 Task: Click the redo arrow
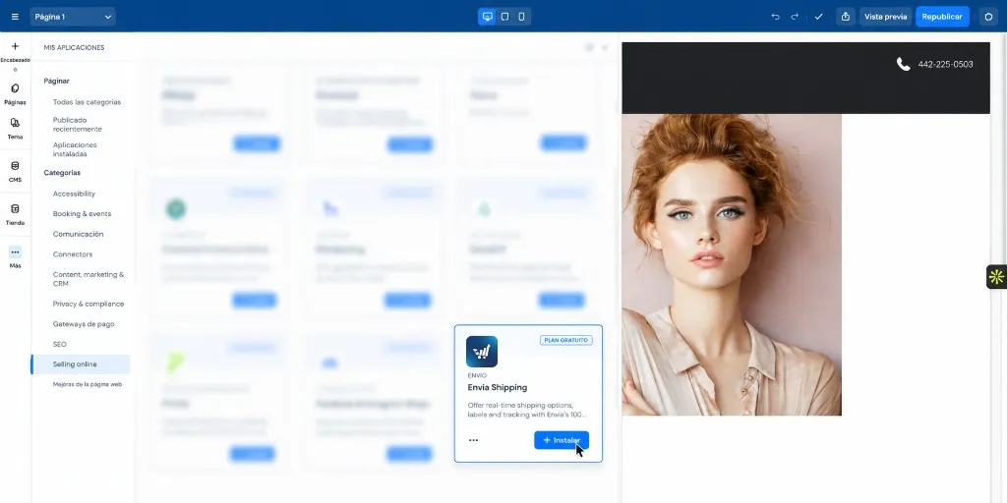pos(795,17)
